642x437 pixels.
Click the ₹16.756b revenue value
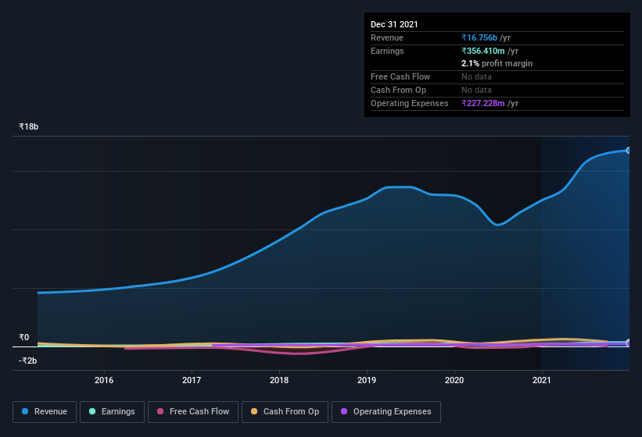(x=479, y=37)
